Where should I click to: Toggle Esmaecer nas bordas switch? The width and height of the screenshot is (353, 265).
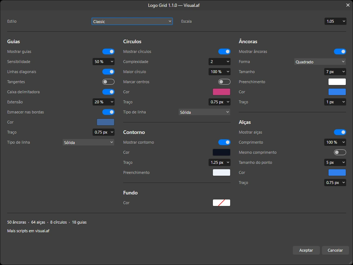pyautogui.click(x=108, y=112)
